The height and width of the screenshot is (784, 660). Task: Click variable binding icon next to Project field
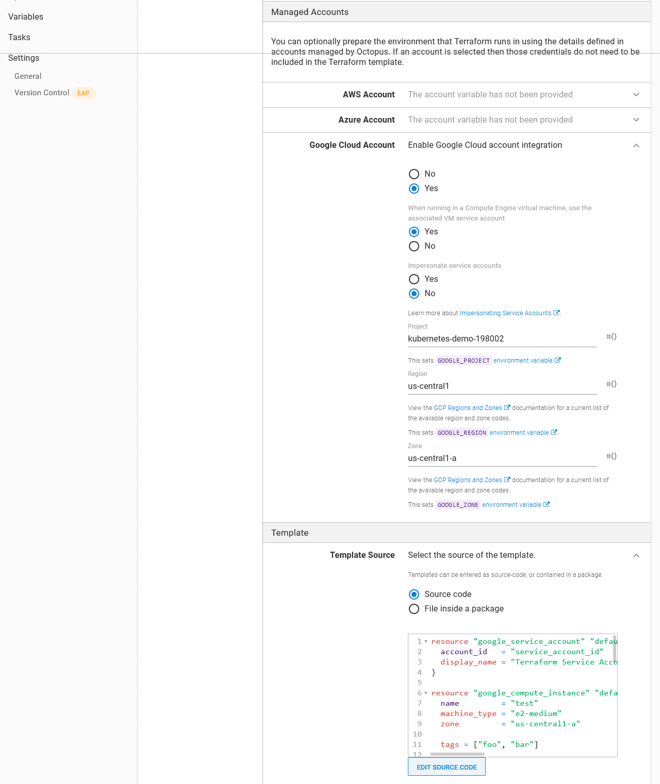coord(611,337)
